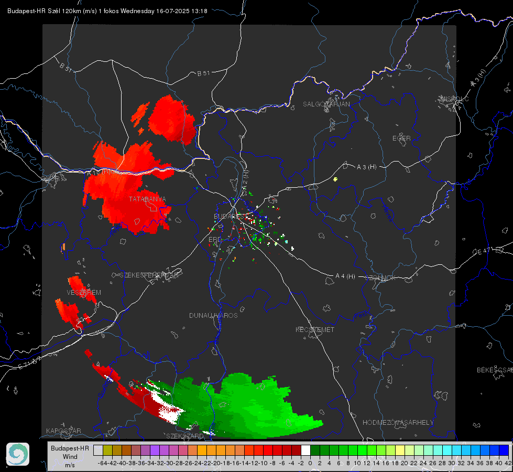Click the BUDAPEST city label
The height and width of the screenshot is (472, 513).
(229, 217)
